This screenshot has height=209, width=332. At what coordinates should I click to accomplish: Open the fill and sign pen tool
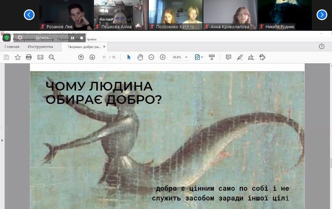[251, 57]
